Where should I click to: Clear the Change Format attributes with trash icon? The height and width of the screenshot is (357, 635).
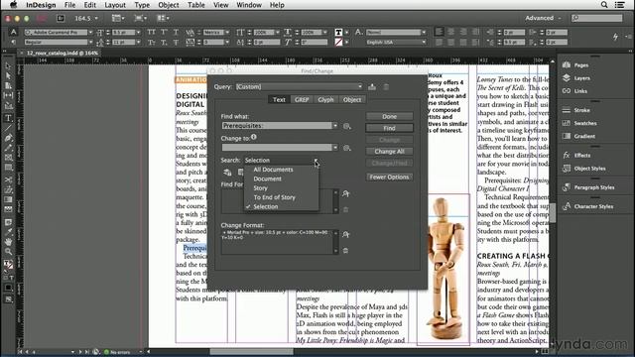tap(345, 251)
